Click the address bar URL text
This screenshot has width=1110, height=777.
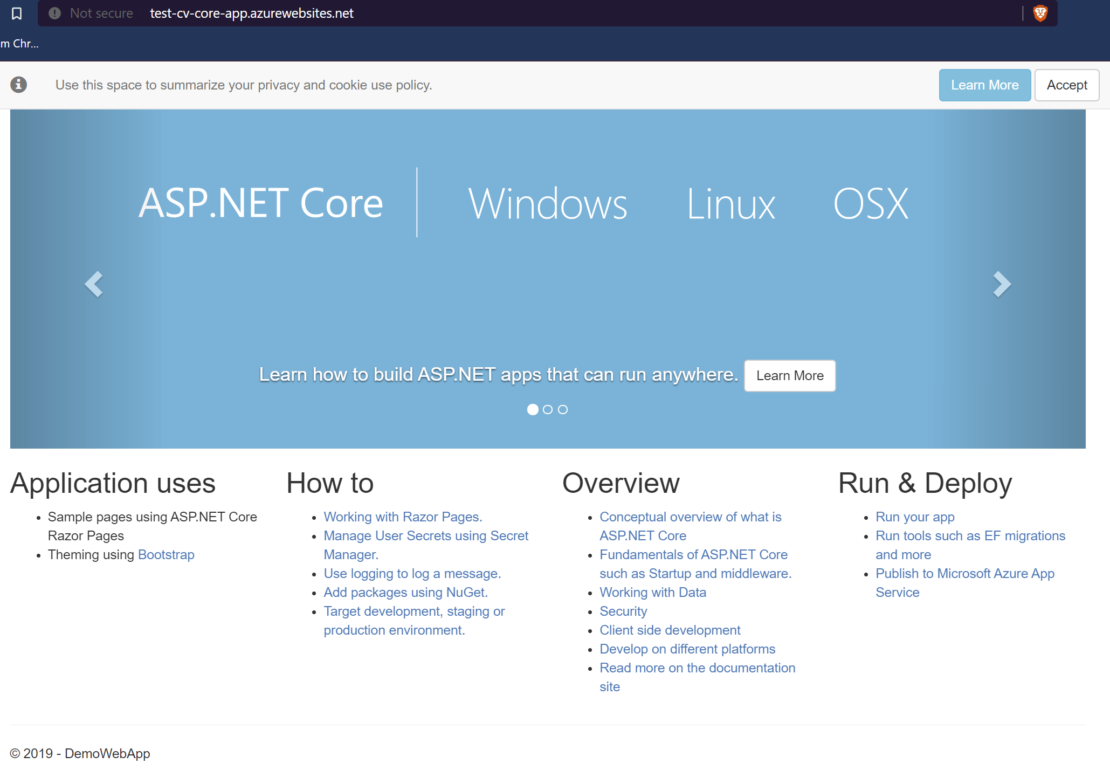pos(252,13)
